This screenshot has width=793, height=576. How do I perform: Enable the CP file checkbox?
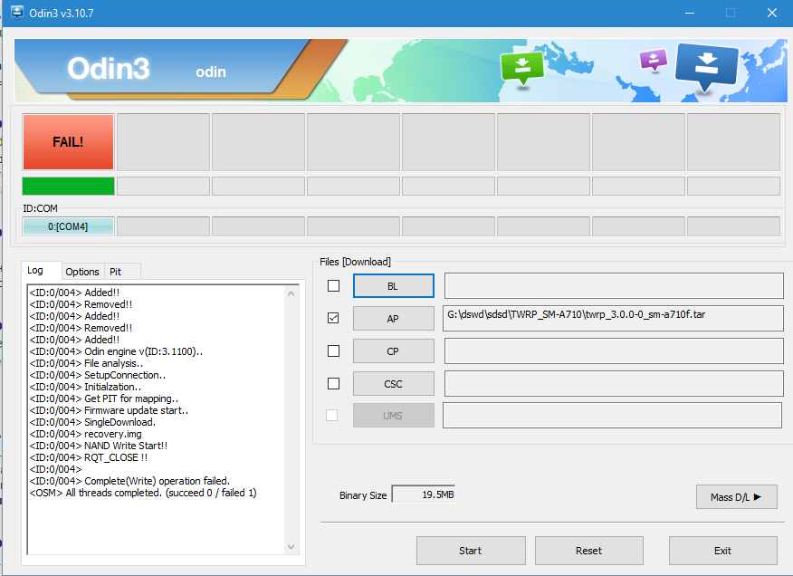333,350
